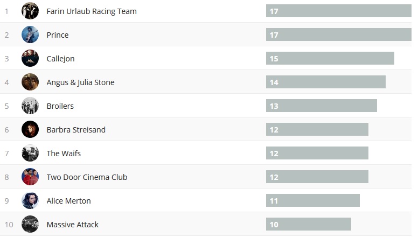Click Farin Urlaub Racing Team avatar

click(x=30, y=11)
